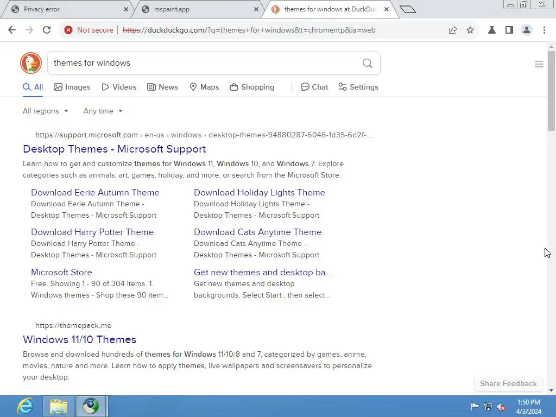Bookmark this page with the star icon
This screenshot has height=417, width=556.
tap(470, 30)
